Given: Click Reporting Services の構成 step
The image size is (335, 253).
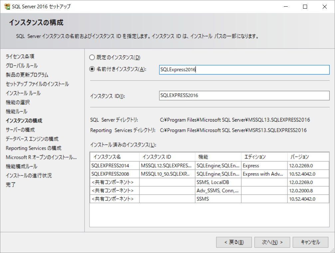Looking at the screenshot, I should pos(34,148).
